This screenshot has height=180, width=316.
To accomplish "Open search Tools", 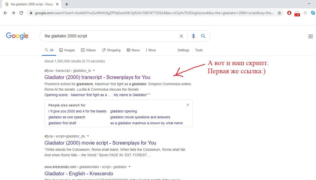I will coord(199,50).
